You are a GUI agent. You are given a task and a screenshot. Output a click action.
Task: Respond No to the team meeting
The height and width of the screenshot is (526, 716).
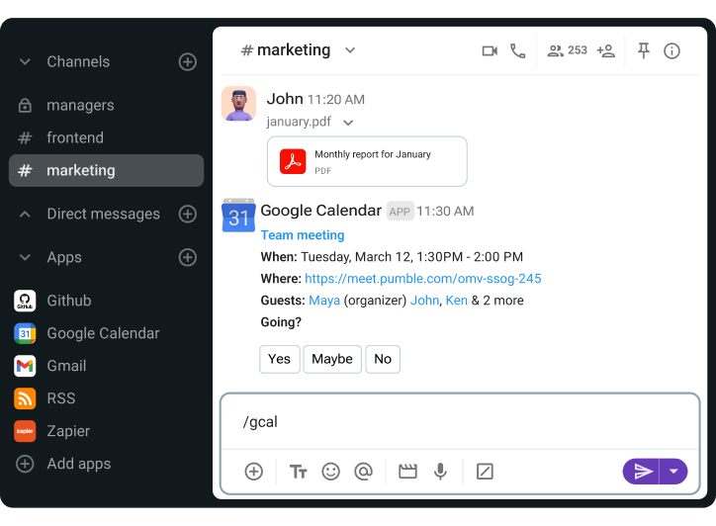[x=383, y=359]
